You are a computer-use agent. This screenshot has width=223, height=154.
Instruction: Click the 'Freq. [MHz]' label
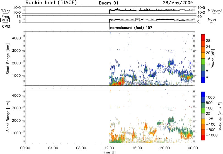pos(6,19)
